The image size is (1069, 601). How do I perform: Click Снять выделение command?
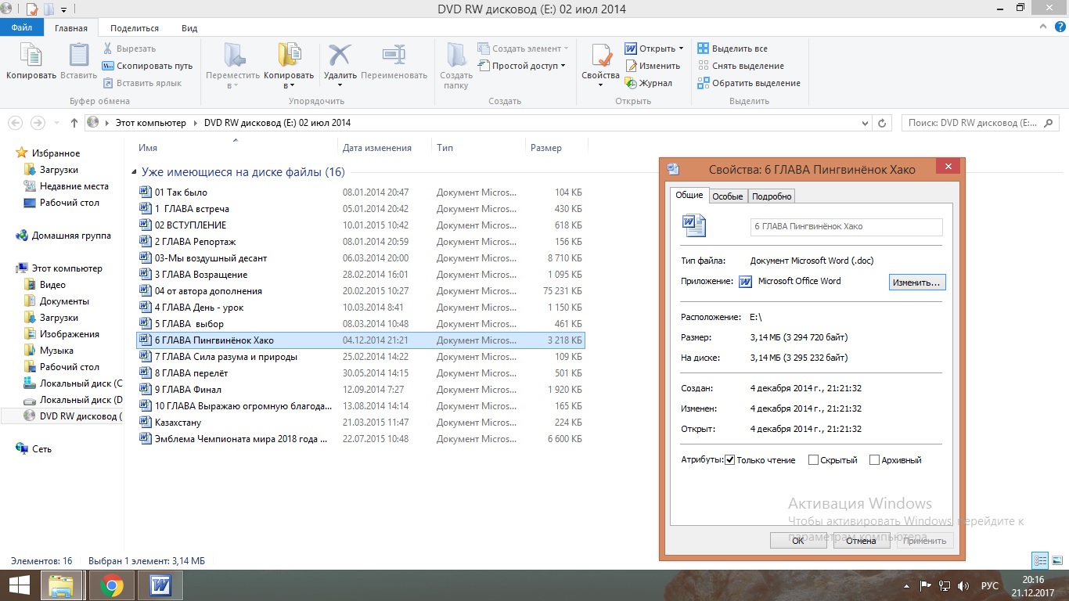740,66
